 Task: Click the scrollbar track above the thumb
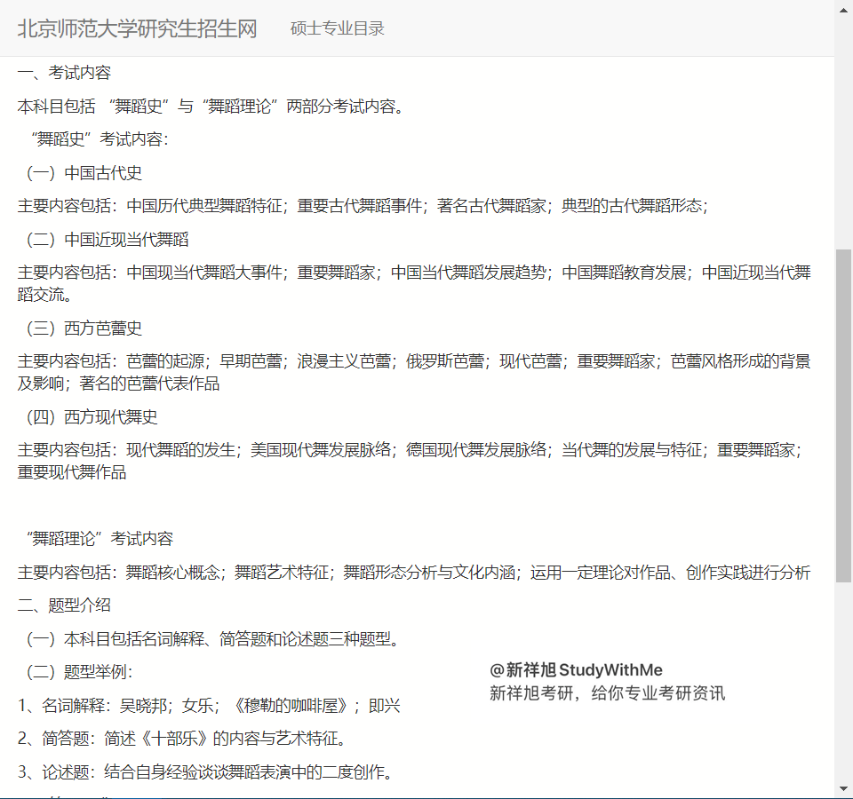click(843, 133)
